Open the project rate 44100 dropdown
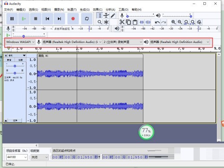Image resolution: width=224 pixels, height=168 pixels. click(x=17, y=157)
